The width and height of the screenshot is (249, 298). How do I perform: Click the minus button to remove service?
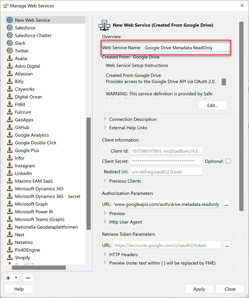(28, 278)
